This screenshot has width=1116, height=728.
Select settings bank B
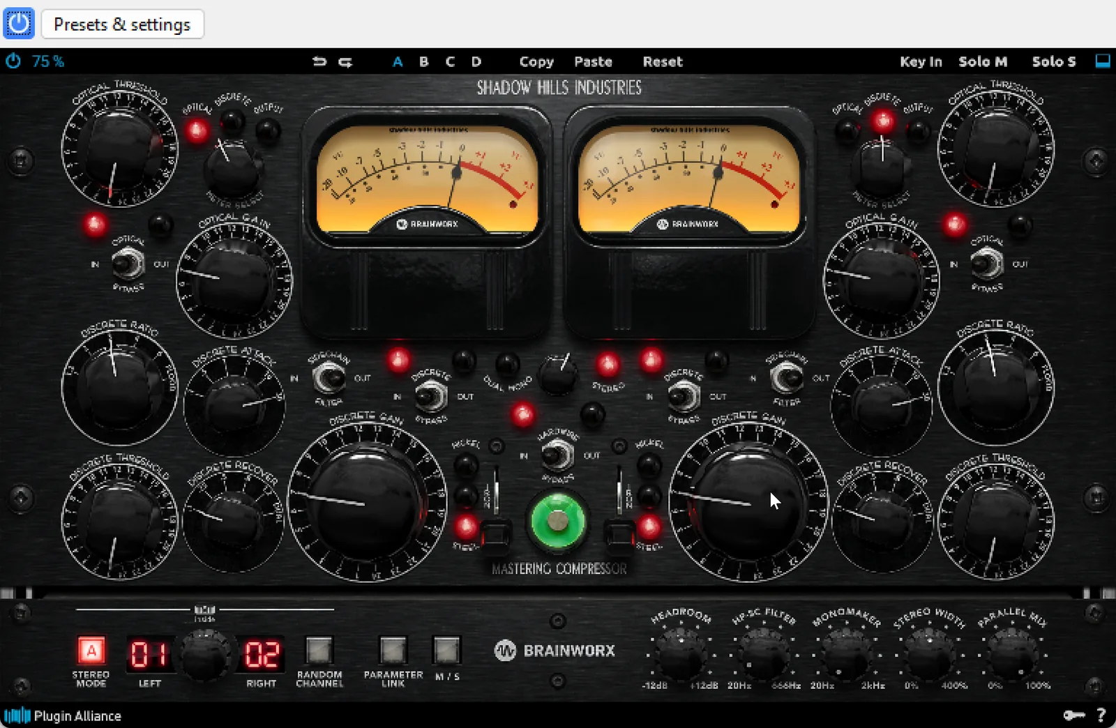coord(423,61)
